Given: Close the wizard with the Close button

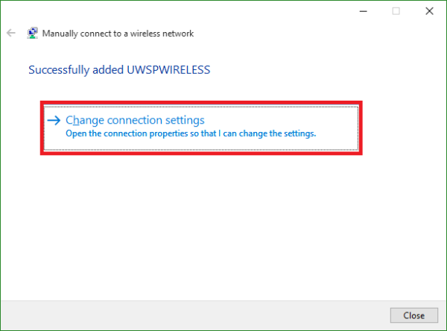Looking at the screenshot, I should (x=414, y=315).
